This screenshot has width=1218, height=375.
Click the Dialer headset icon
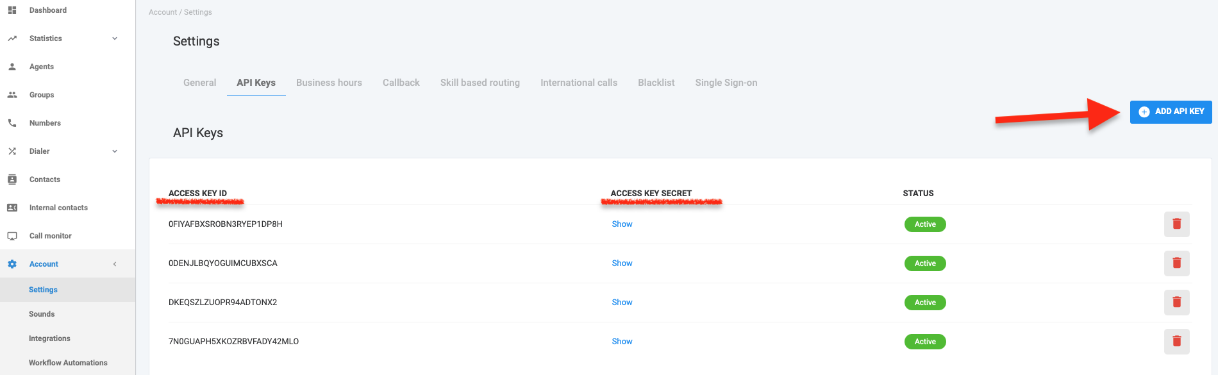pos(12,151)
